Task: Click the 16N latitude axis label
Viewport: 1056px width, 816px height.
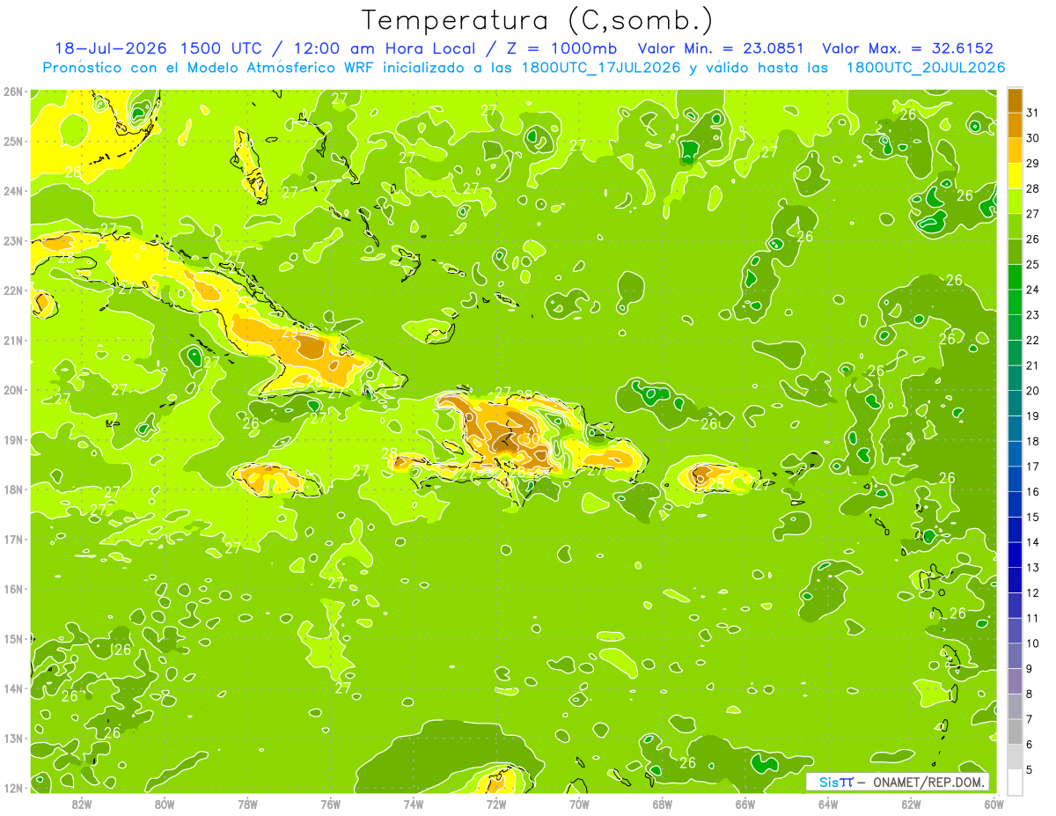Action: [x=12, y=589]
